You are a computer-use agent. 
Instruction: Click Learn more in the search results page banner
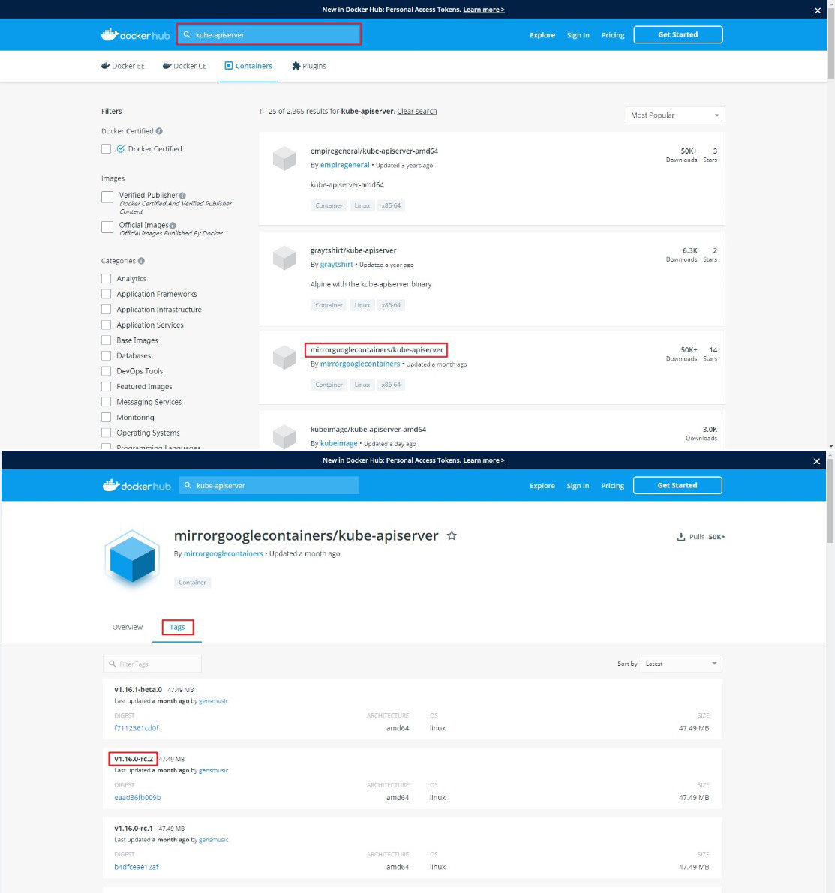click(484, 10)
